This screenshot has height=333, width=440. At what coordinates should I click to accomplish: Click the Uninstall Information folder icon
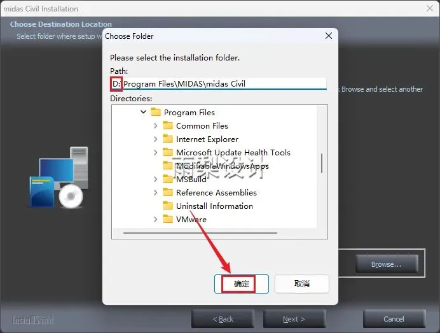click(168, 206)
